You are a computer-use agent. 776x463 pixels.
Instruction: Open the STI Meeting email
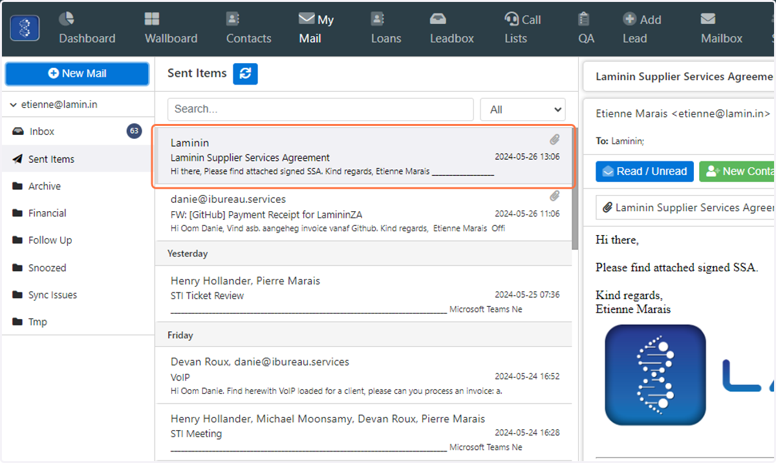click(x=363, y=433)
